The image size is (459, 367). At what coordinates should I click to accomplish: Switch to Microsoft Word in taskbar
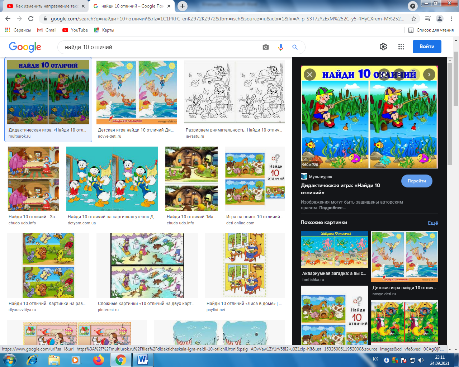tap(143, 359)
